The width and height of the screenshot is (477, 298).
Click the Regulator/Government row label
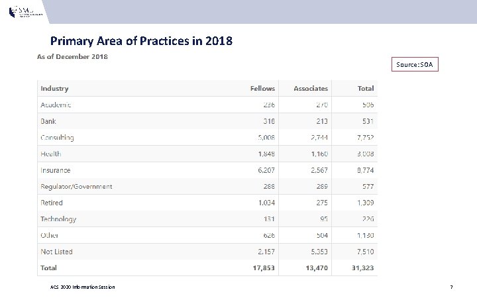(x=76, y=186)
